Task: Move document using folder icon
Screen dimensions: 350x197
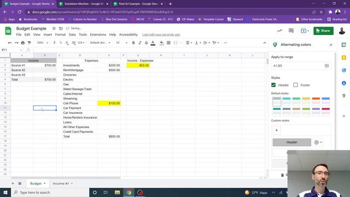Action: point(61,28)
